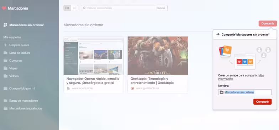Click the Barra de marcadores folder icon
Image resolution: width=279 pixels, height=130 pixels.
click(x=6, y=101)
